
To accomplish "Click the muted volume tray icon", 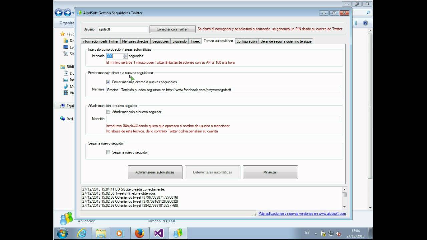I will [x=338, y=233].
